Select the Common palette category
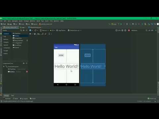Screen dimensions: 159x119 [6, 34]
